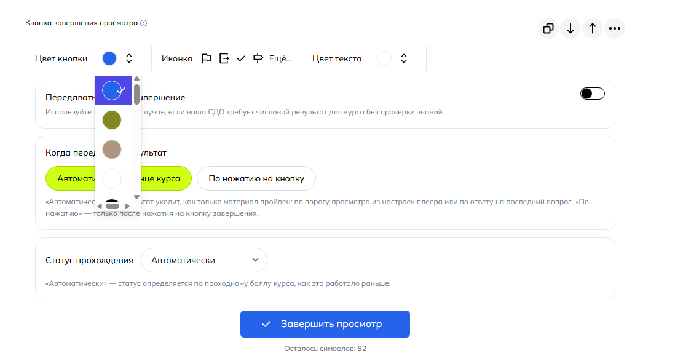This screenshot has width=675, height=364.
Task: Show more icons via "Ещё..."
Action: click(280, 58)
